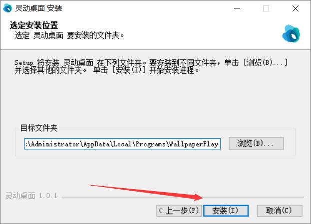The width and height of the screenshot is (311, 224).
Task: Open folder chooser via 浏览(B)... button
Action: coord(256,143)
